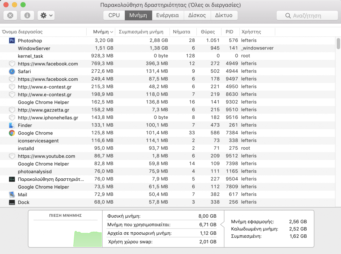Screen dimensions: 341x254
Task: Click the quit process X toolbar button
Action: (10, 15)
